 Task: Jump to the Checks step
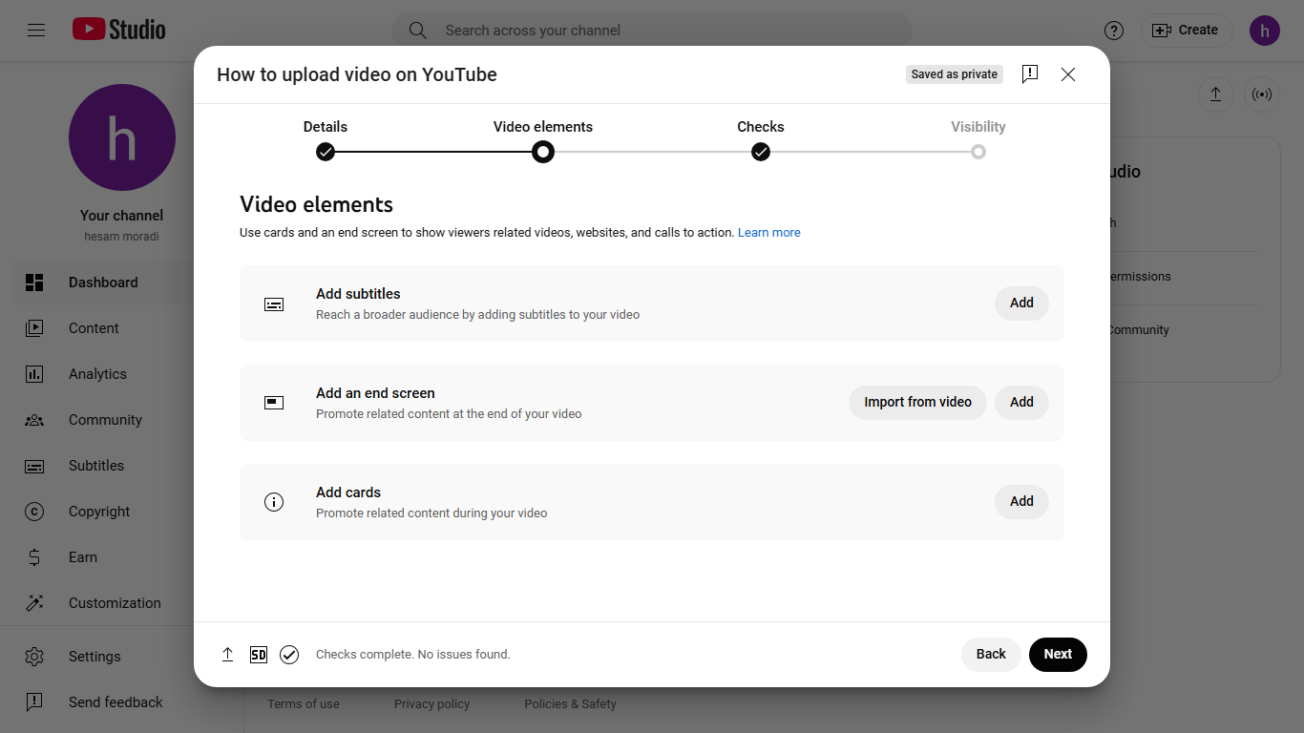tap(761, 139)
